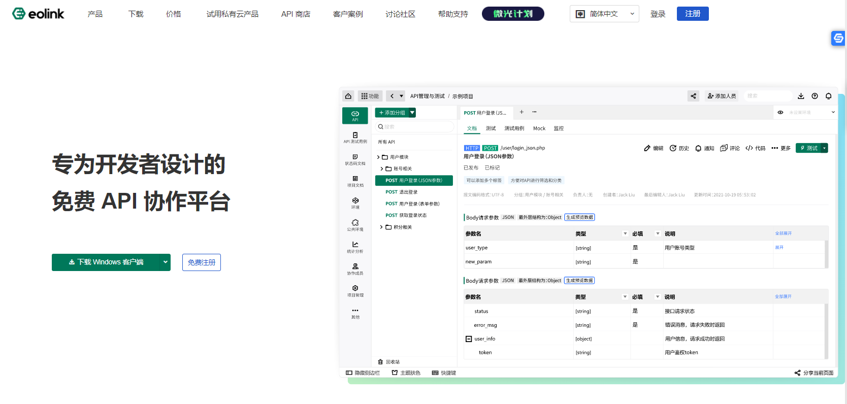The height and width of the screenshot is (404, 847).
Task: Switch to the 测试用例 tab
Action: 514,128
